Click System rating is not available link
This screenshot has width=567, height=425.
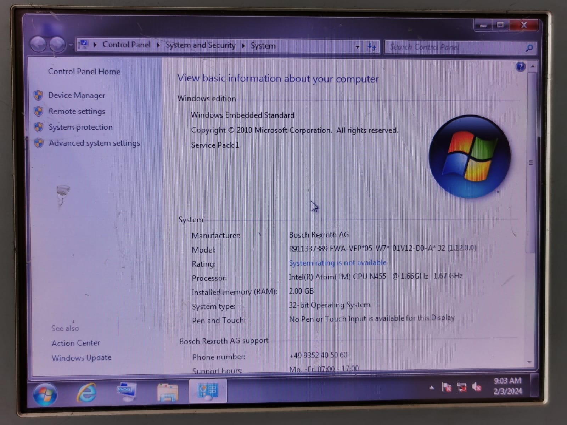337,263
